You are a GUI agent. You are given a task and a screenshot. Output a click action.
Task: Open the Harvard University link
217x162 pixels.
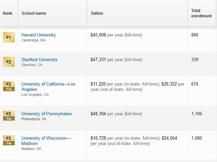(38, 35)
